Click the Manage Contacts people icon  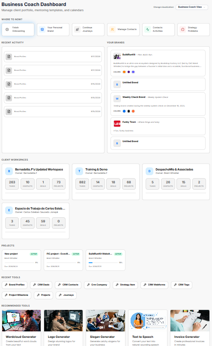click(112, 29)
